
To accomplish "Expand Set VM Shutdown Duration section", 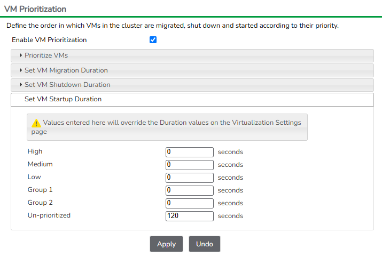I will 192,85.
